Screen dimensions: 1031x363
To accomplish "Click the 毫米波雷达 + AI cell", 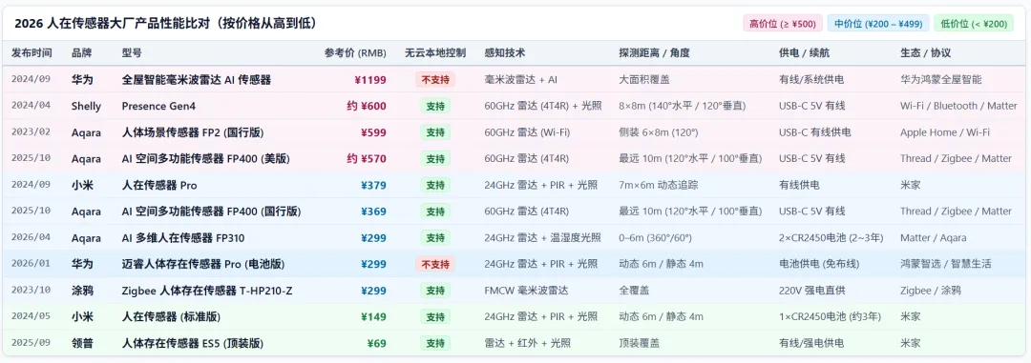I will [x=521, y=80].
